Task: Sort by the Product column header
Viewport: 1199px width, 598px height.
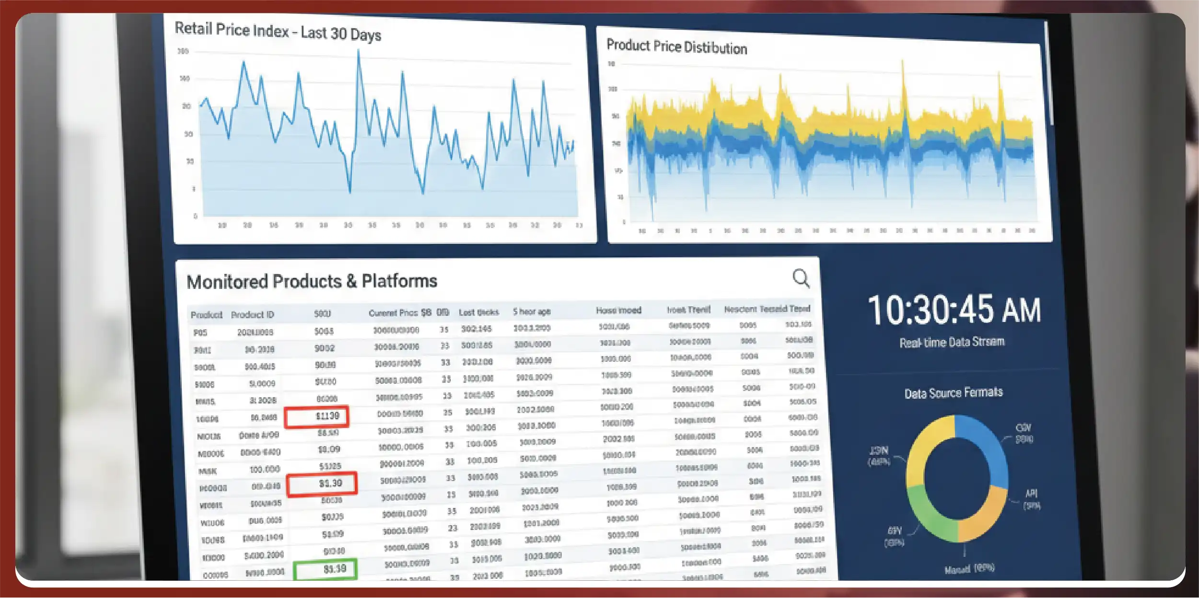Action: click(x=206, y=315)
